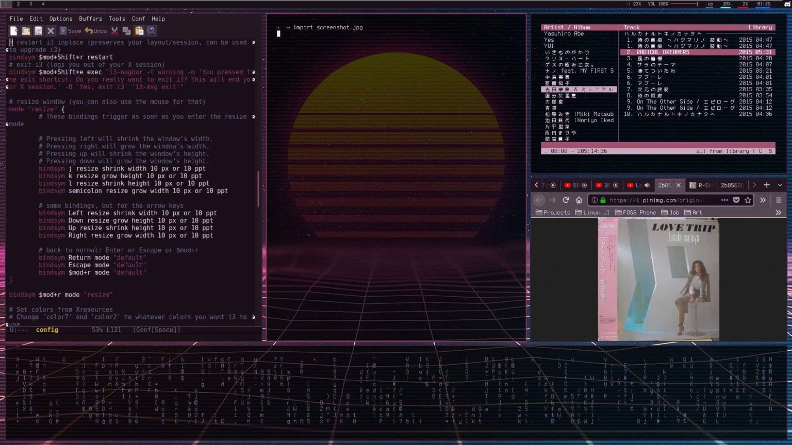Show more bookmarks with chevrons
This screenshot has width=792, height=445.
[x=779, y=212]
